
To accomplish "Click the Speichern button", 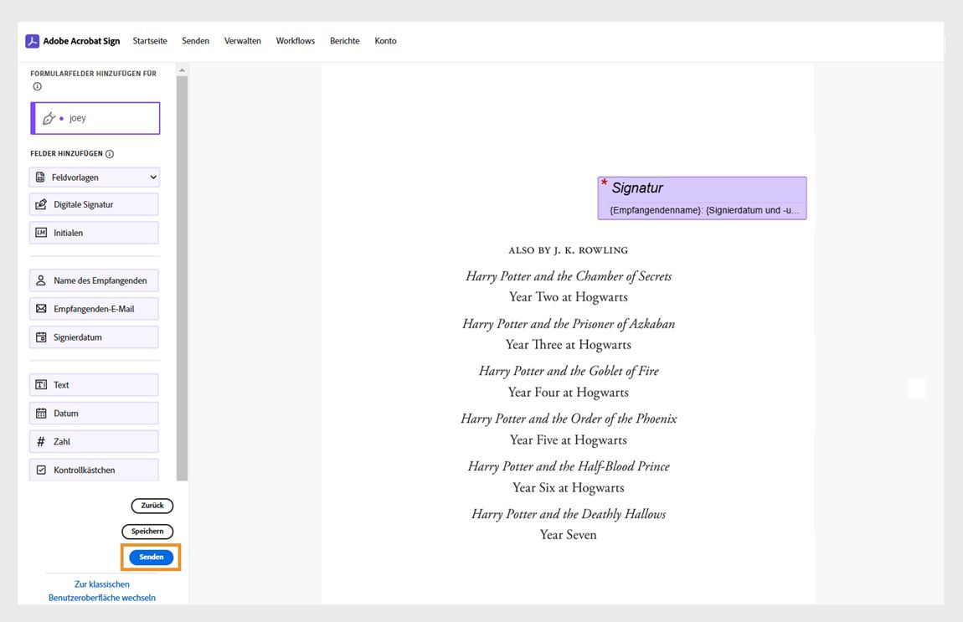I will (x=147, y=531).
